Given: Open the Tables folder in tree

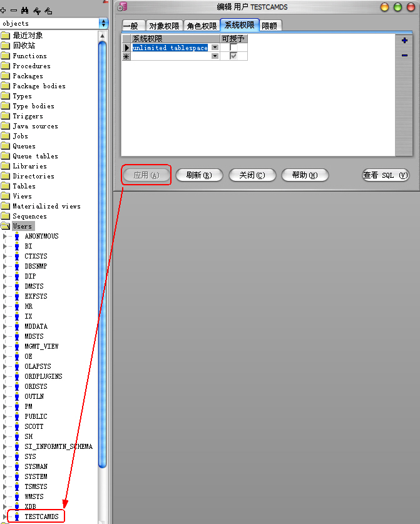Looking at the screenshot, I should click(24, 186).
